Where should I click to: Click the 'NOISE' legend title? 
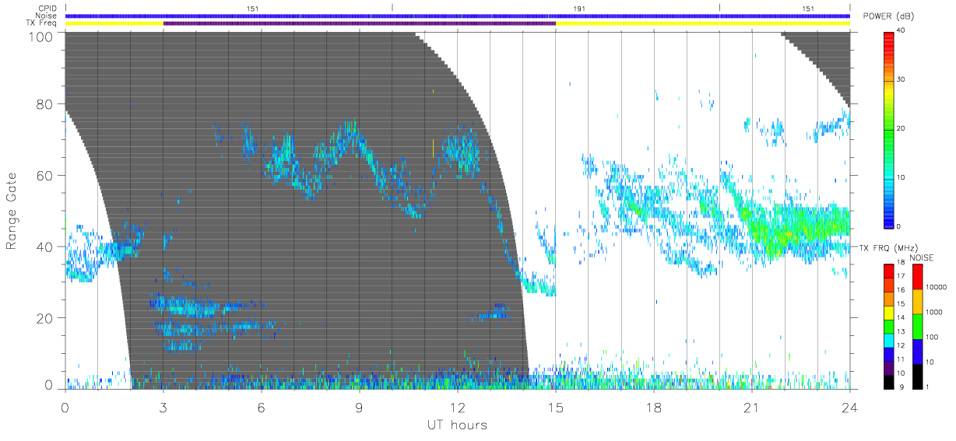(922, 257)
